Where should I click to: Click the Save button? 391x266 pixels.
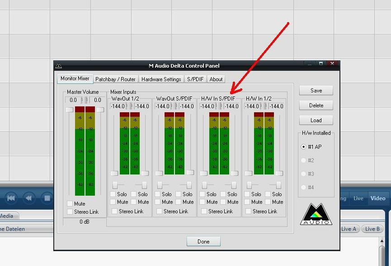pos(316,91)
